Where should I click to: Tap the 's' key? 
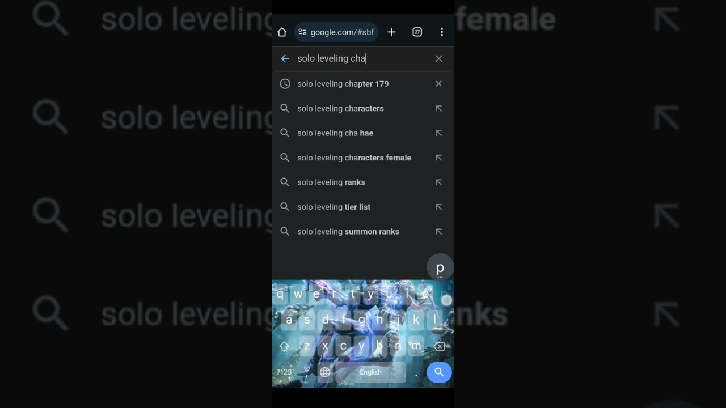[x=307, y=320]
